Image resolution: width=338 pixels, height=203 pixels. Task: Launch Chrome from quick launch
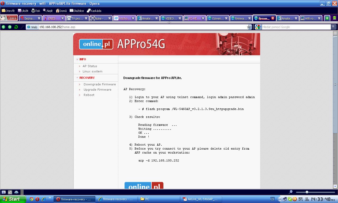(31, 199)
